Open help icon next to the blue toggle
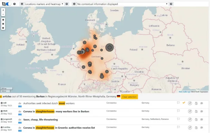Screen dimensions: 210x133 coord(14,4)
